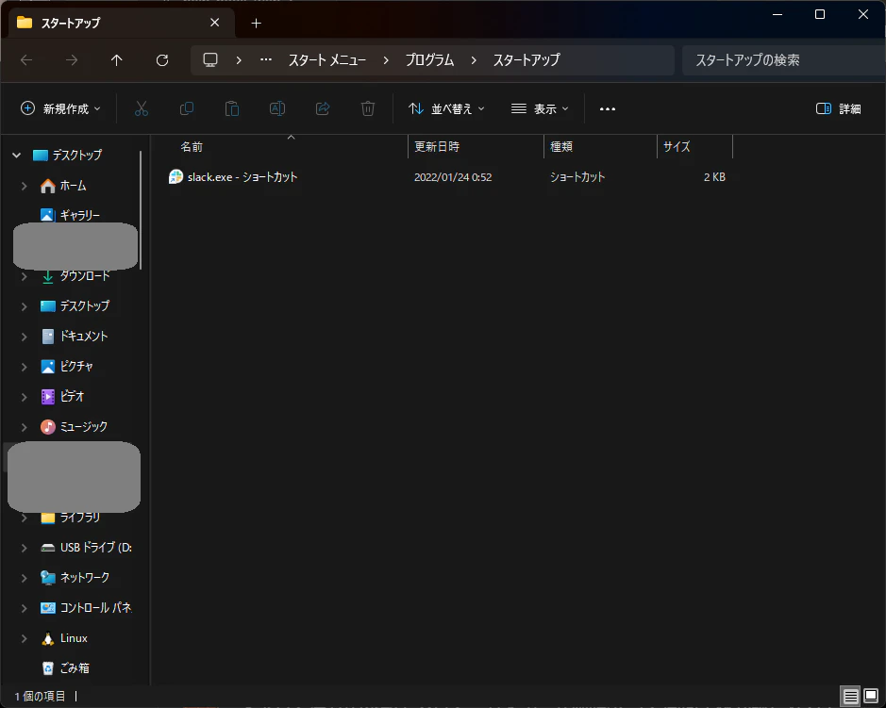Click the スタートアップの検索 search box
The width and height of the screenshot is (886, 708).
784,59
